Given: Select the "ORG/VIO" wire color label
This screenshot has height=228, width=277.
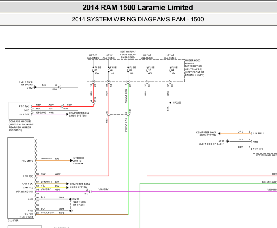Looking at the screenshot, I should pos(41,113).
